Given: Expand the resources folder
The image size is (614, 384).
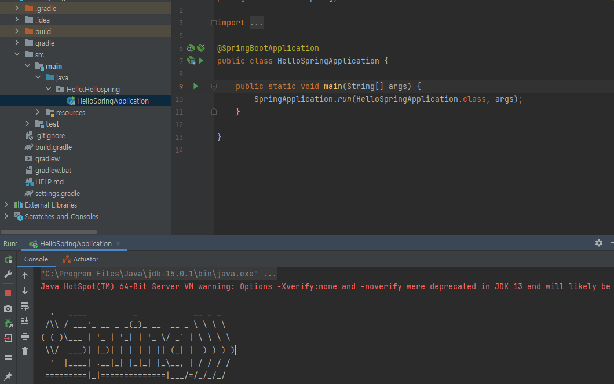Looking at the screenshot, I should pyautogui.click(x=38, y=112).
